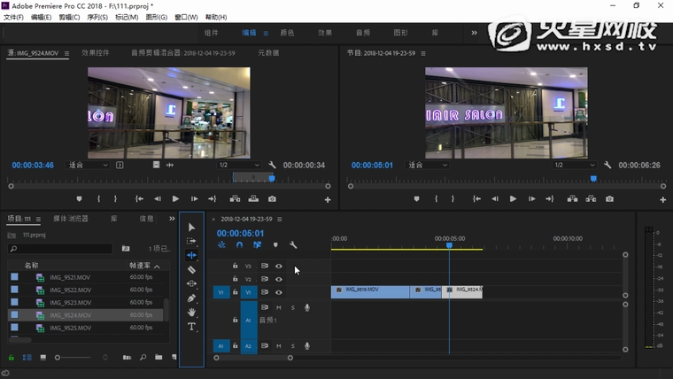Hide video track V3 with eye icon
The image size is (673, 379).
point(278,266)
